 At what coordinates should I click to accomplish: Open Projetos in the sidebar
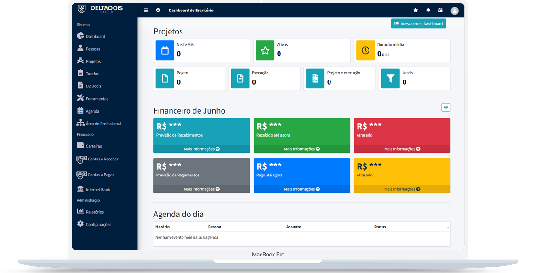[x=93, y=61]
